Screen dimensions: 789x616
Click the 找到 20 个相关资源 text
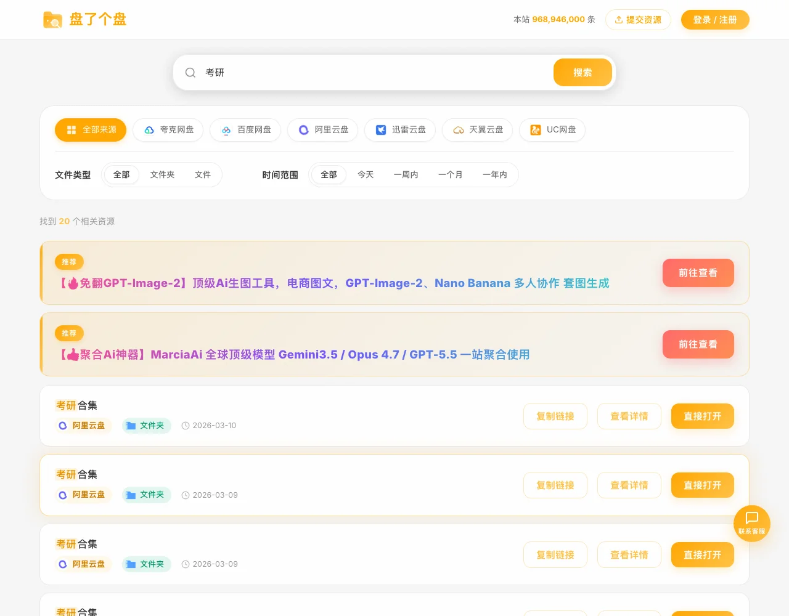pos(77,221)
